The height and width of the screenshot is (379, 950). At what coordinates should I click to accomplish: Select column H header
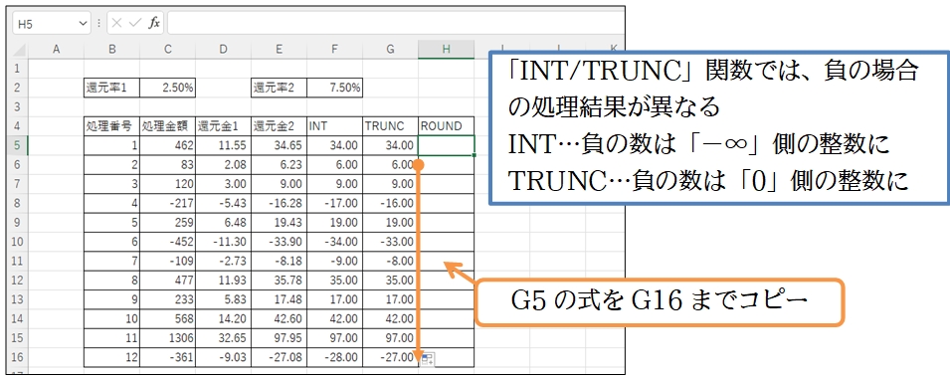pyautogui.click(x=446, y=50)
